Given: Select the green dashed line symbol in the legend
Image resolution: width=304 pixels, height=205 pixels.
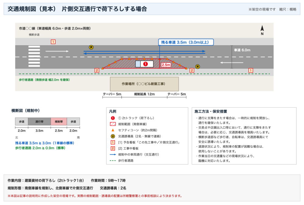Looking at the screenshot, I should [x=113, y=161].
